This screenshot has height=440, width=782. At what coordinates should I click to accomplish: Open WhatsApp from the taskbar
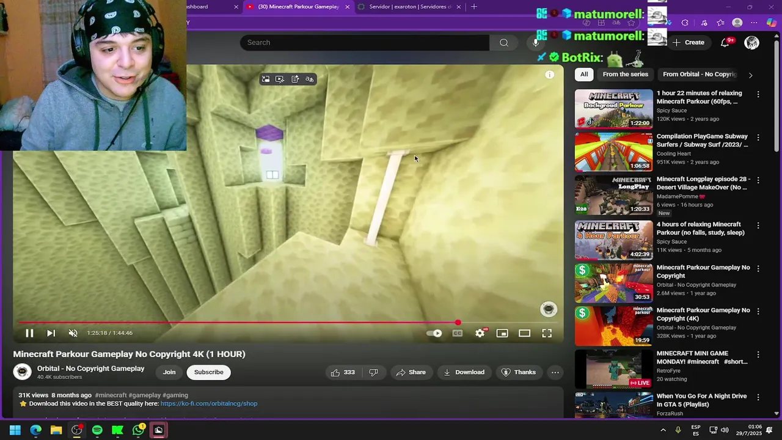point(139,430)
